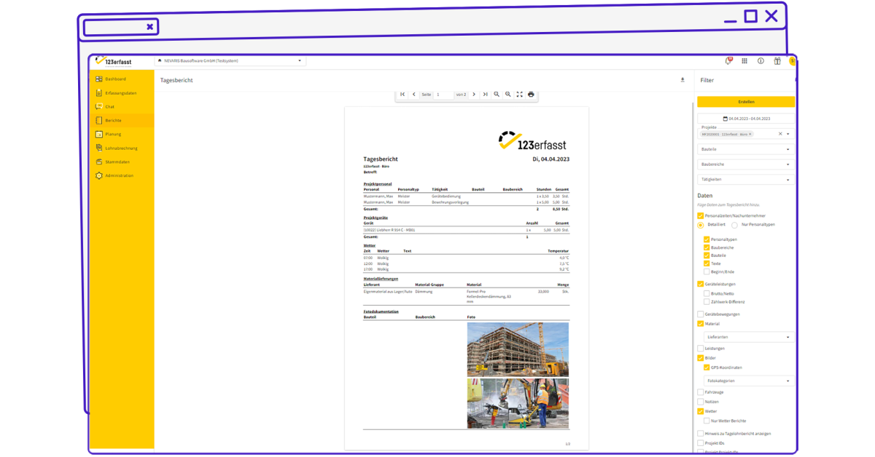Go to previous report page

tap(413, 95)
